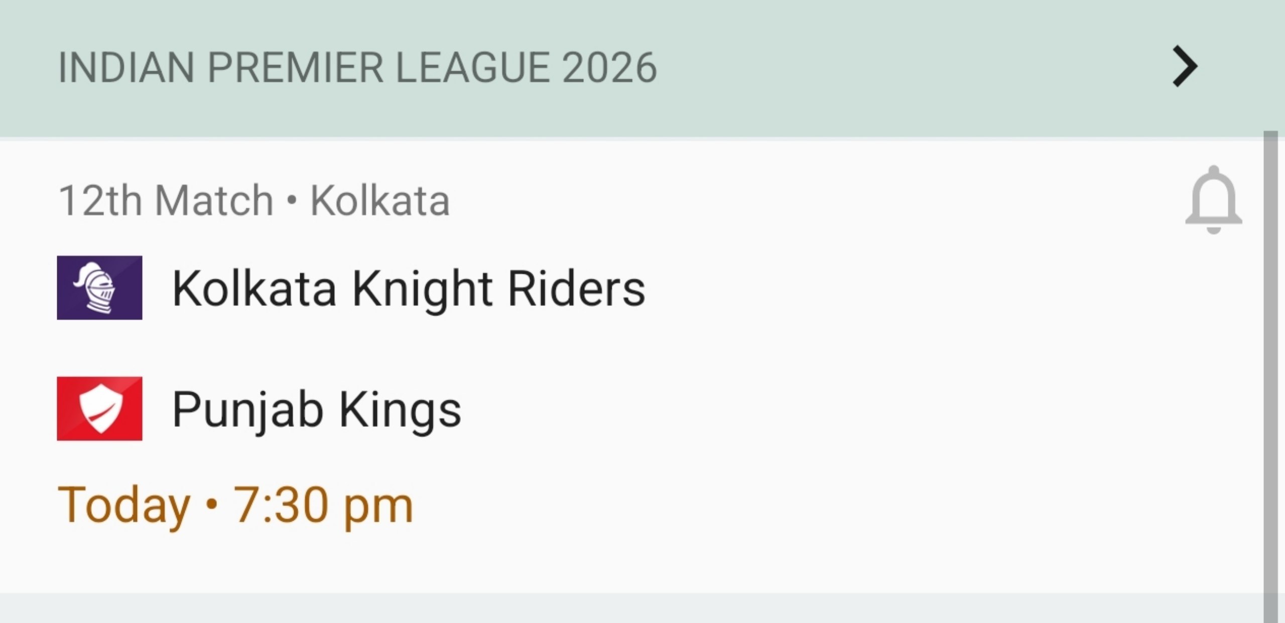Viewport: 1285px width, 623px height.
Task: Click the word Knight in the team name
Action: [x=422, y=288]
